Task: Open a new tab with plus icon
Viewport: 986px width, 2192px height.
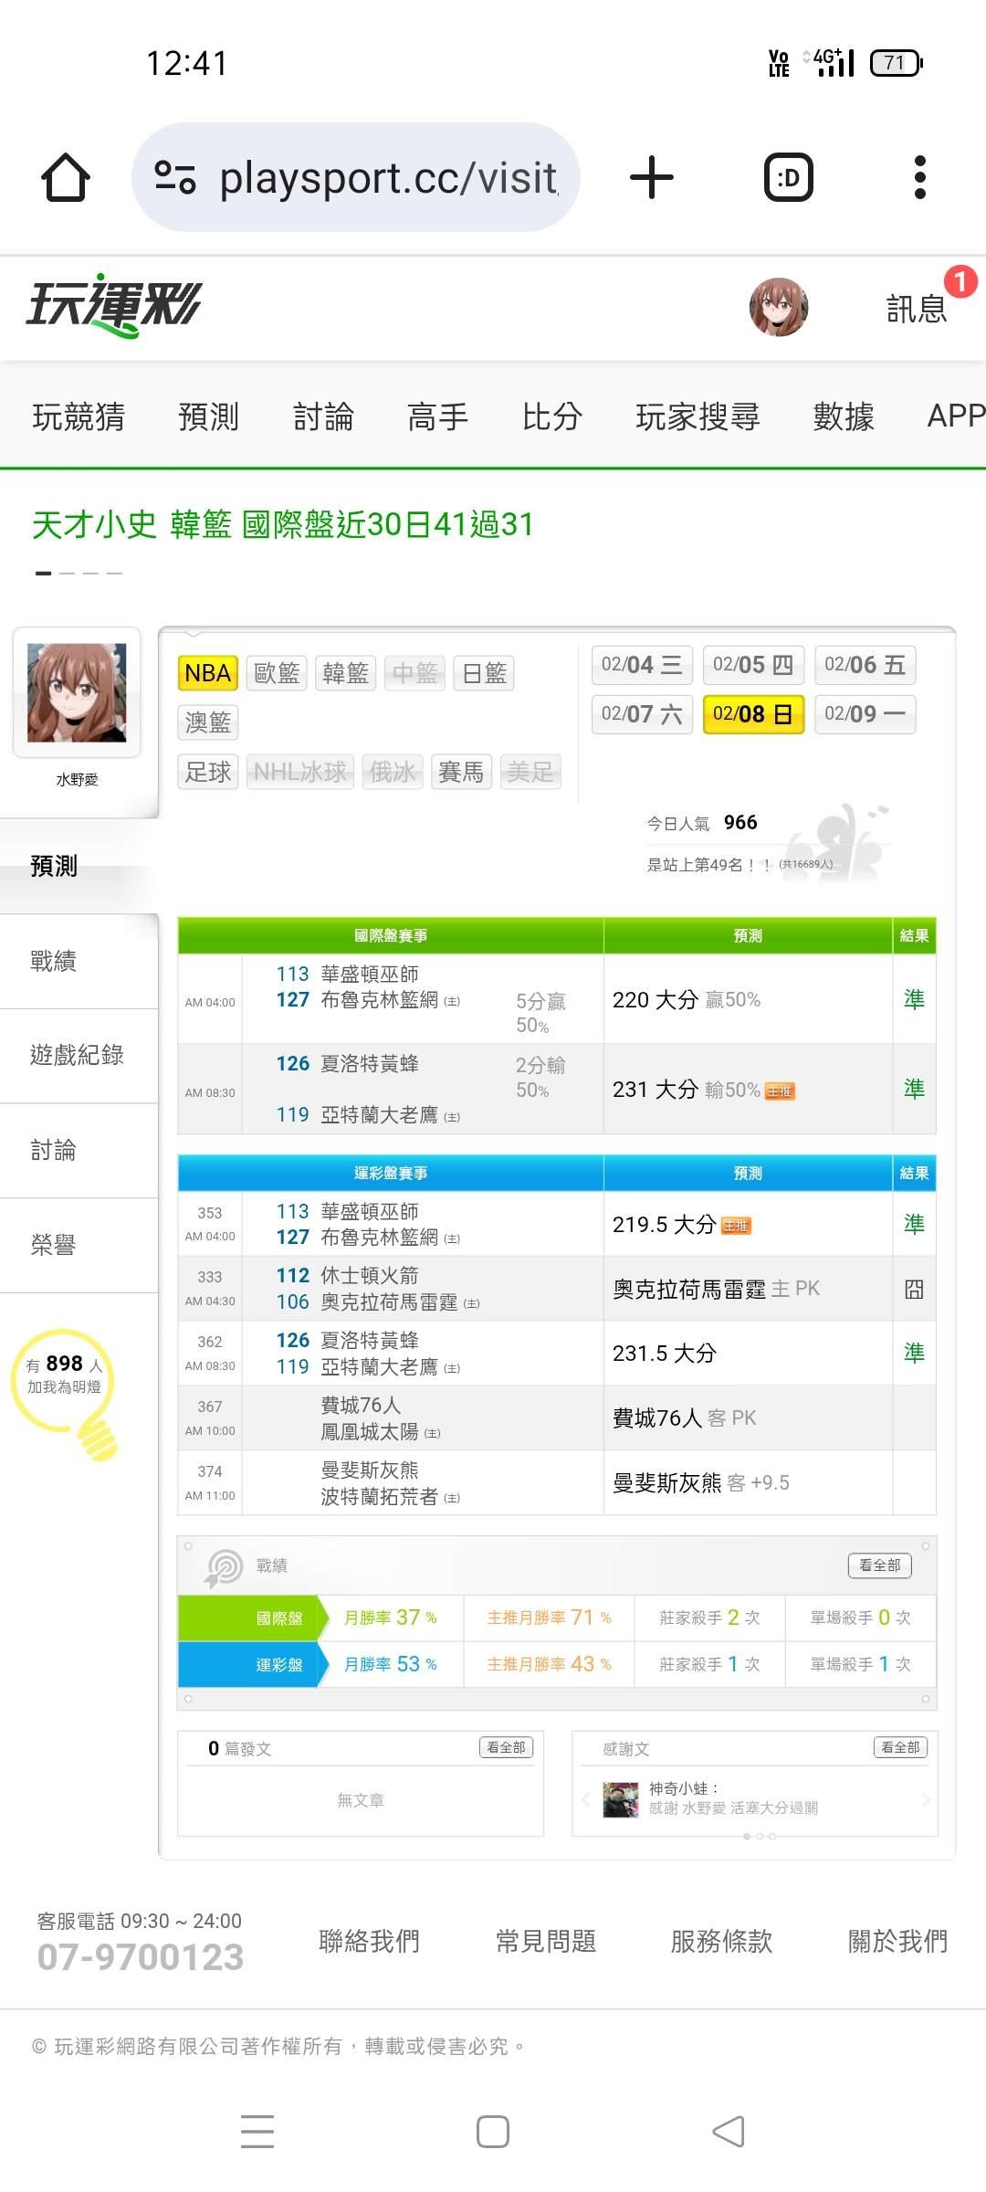Action: (652, 177)
